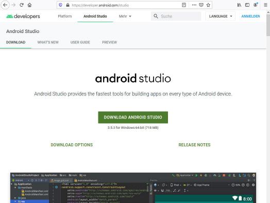Select Android Studio nav tab

(95, 16)
